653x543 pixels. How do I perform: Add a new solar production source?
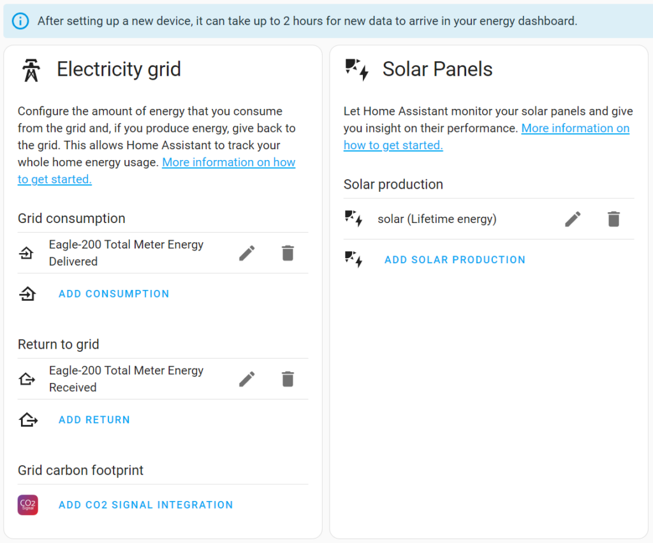(455, 259)
